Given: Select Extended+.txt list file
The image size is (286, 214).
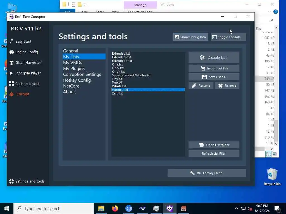Looking at the screenshot, I should tap(148, 61).
